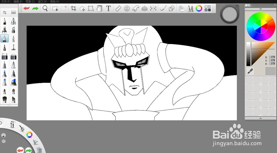Open the lagoon color ring
This screenshot has height=153, width=277.
[x=29, y=135]
